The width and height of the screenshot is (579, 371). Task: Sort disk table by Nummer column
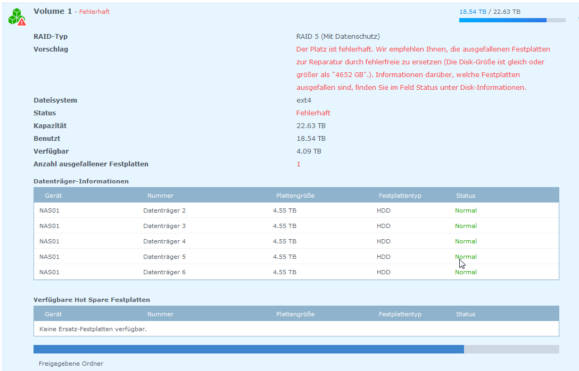(x=160, y=196)
